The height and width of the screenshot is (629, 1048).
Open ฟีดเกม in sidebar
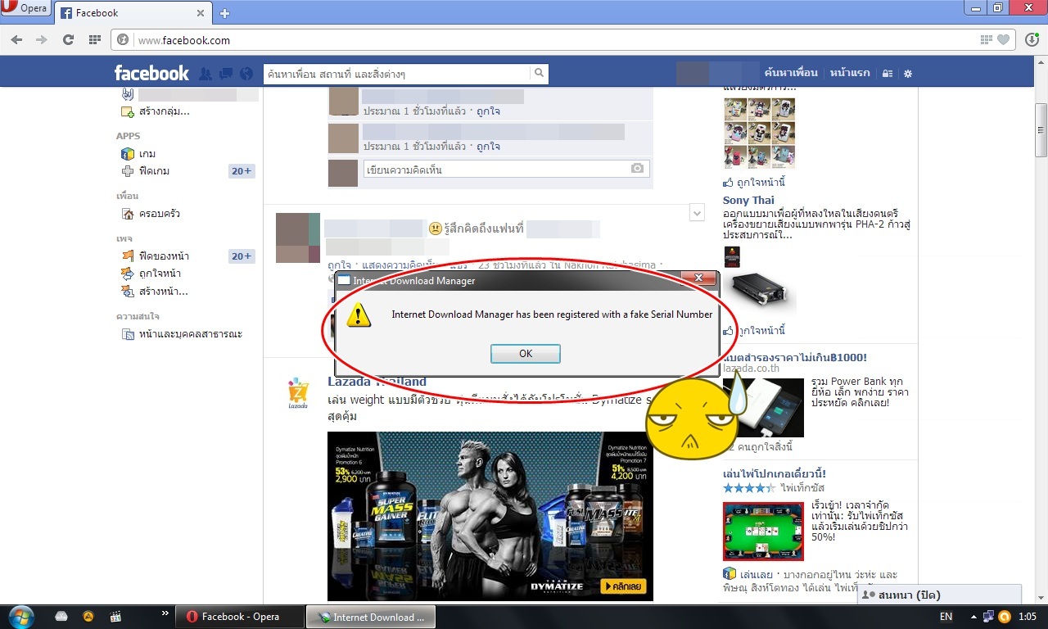pos(154,171)
